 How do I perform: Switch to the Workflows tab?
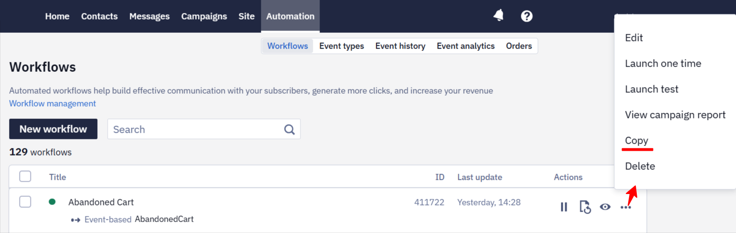pos(288,46)
